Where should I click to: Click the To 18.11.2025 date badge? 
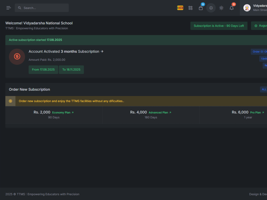[x=71, y=70]
